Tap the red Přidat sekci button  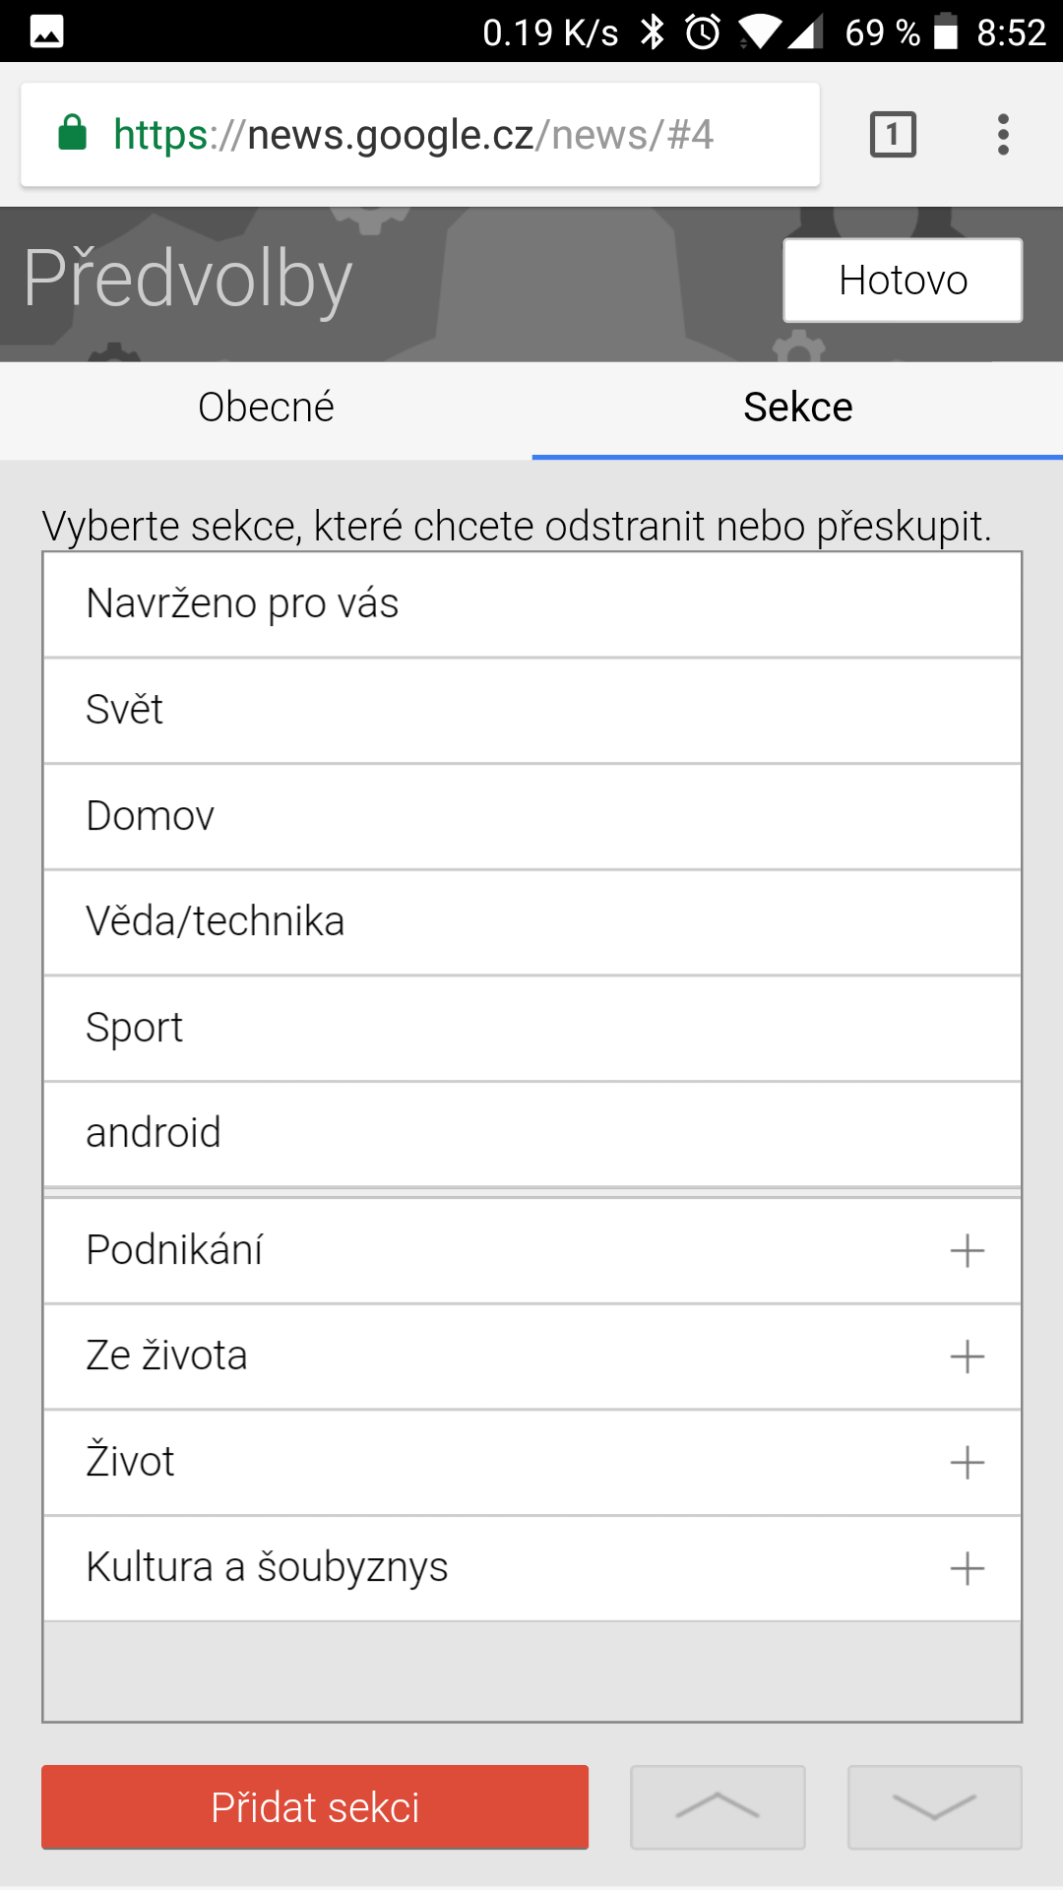coord(315,1807)
